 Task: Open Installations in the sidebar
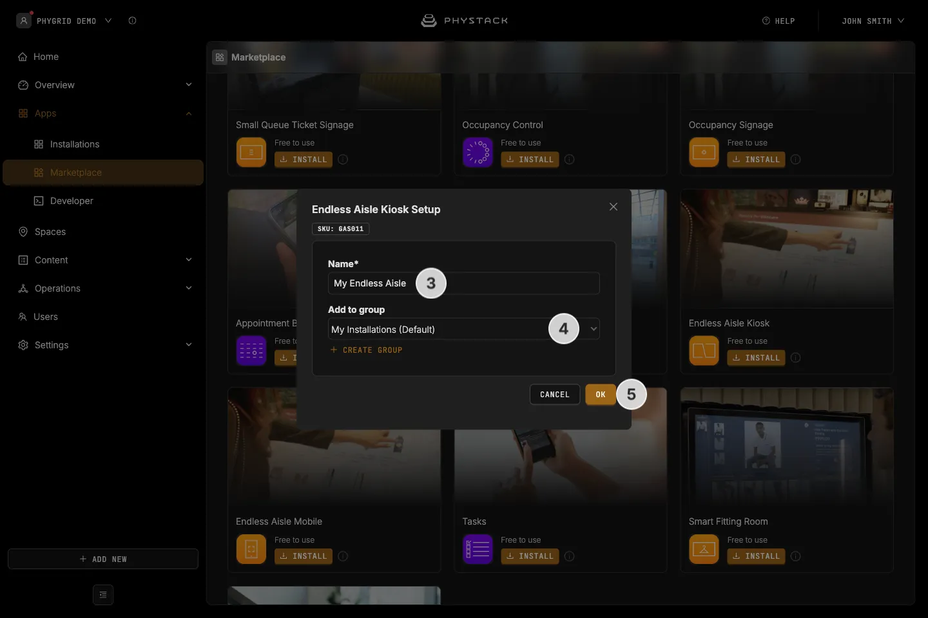tap(103, 144)
